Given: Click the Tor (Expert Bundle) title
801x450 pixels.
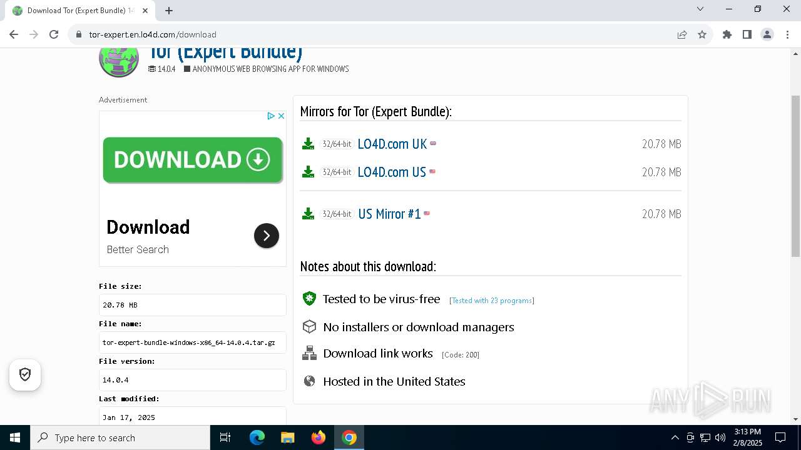Looking at the screenshot, I should click(225, 52).
